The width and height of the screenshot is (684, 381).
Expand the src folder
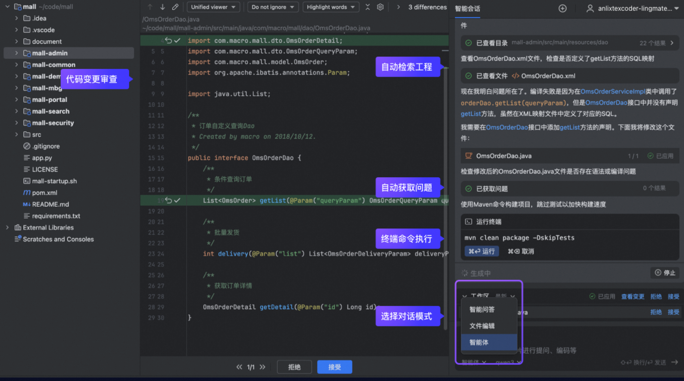click(x=17, y=135)
